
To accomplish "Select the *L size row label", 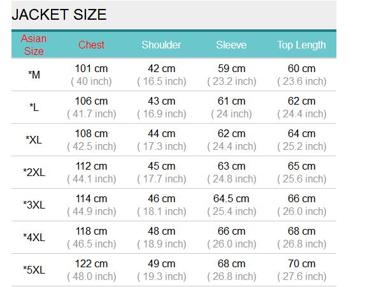I will [x=34, y=107].
